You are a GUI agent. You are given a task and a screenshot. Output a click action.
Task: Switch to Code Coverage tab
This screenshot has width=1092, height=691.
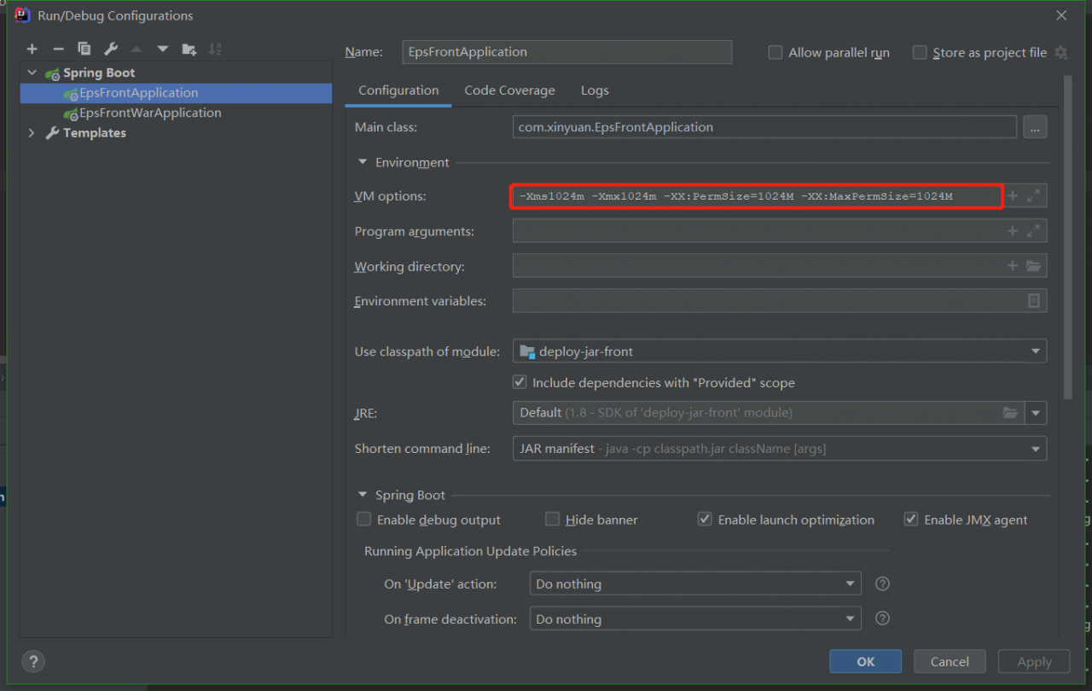509,90
